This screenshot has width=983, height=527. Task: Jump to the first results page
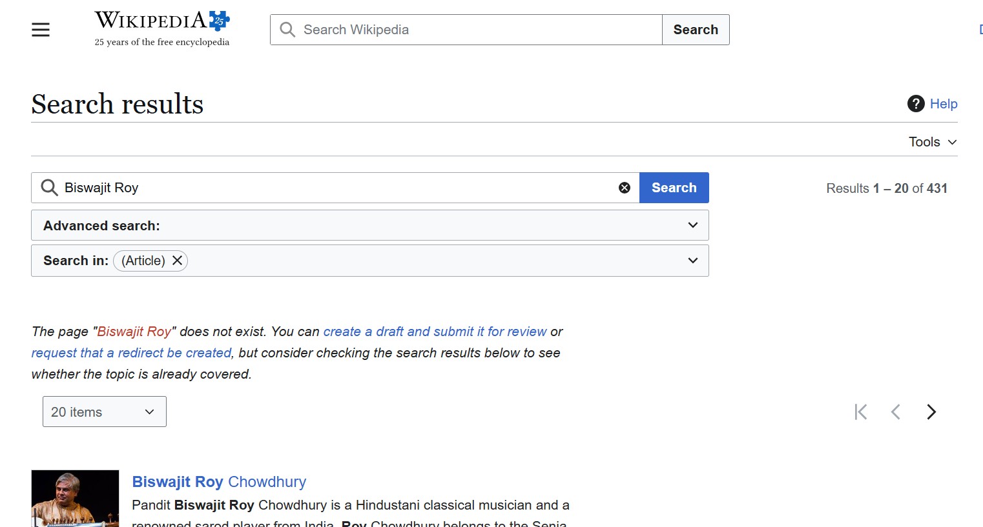tap(861, 412)
